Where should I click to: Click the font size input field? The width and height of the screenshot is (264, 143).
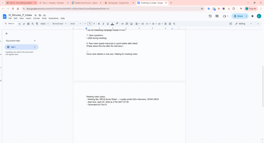(89, 24)
